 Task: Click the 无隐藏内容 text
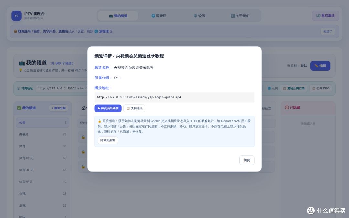click(308, 124)
